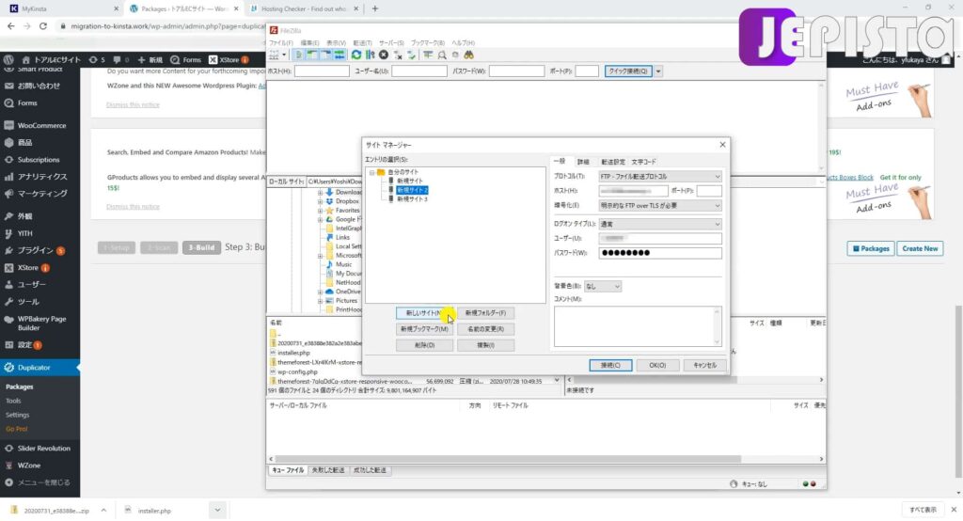
Task: Open the 表示(V) menu in FileZilla
Action: (336, 43)
